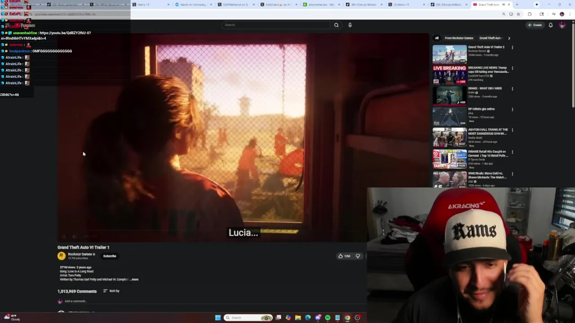575x323 pixels.
Task: Select the All filter chip
Action: [x=437, y=38]
